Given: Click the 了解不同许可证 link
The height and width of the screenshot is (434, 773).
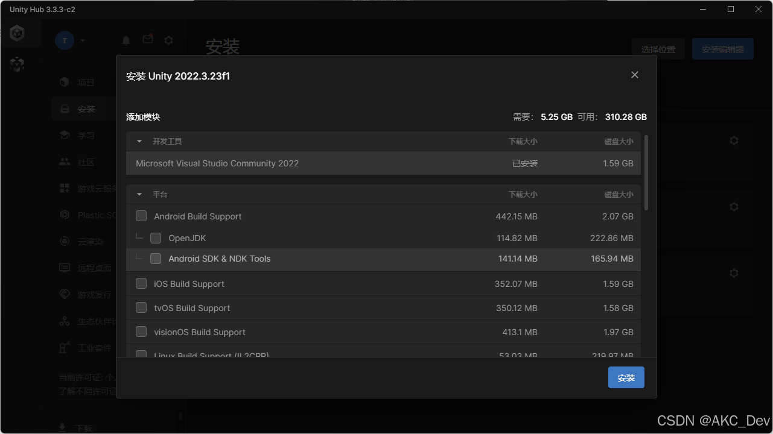Looking at the screenshot, I should point(87,391).
